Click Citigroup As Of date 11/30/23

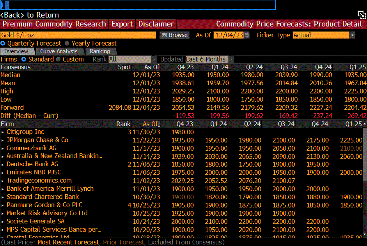click(146, 132)
